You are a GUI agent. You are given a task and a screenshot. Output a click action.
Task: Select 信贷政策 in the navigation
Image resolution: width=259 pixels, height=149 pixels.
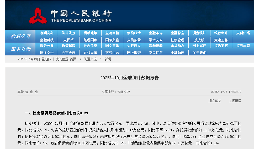(134, 33)
